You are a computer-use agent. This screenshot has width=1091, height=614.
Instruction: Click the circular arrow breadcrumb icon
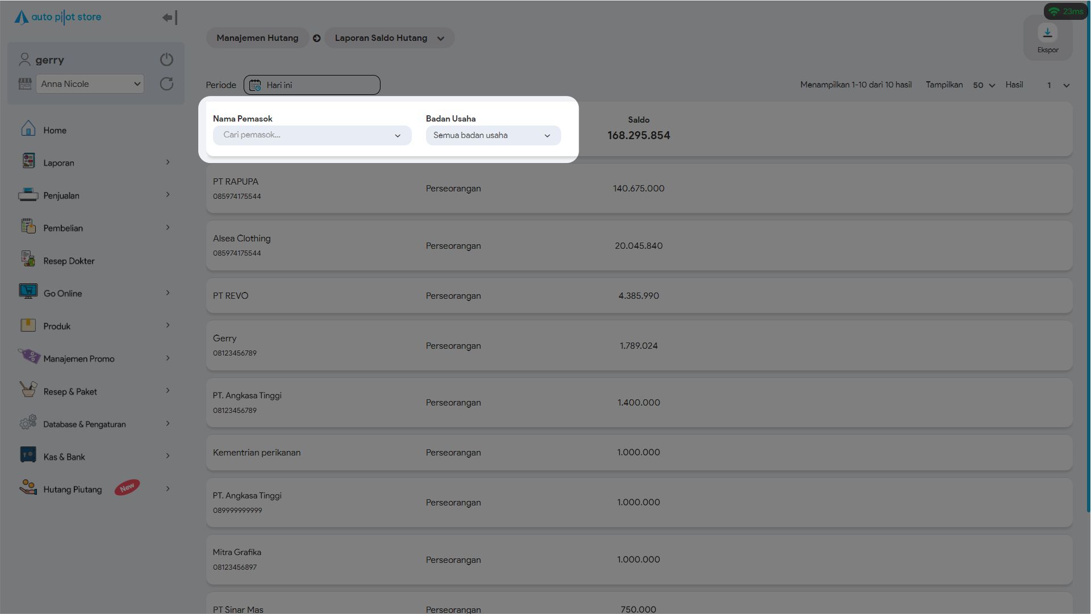click(x=317, y=38)
